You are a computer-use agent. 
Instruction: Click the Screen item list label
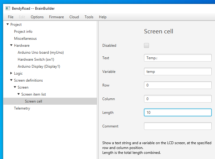tap(33, 94)
